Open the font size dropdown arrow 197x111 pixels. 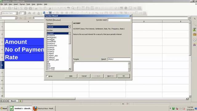(25, 13)
